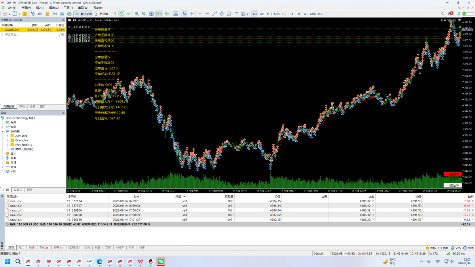Image resolution: width=475 pixels, height=267 pixels.
Task: Select the Fibonacci retracement tool
Action: [229, 14]
